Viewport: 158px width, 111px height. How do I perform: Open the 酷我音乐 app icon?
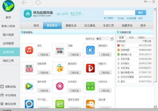tap(60, 68)
